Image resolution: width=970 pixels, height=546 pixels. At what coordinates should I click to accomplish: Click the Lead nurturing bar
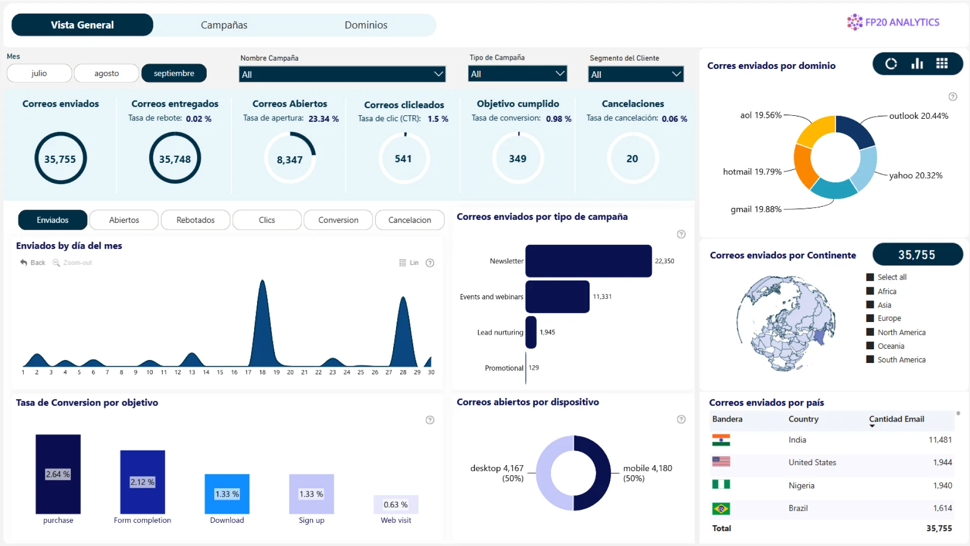(x=531, y=332)
